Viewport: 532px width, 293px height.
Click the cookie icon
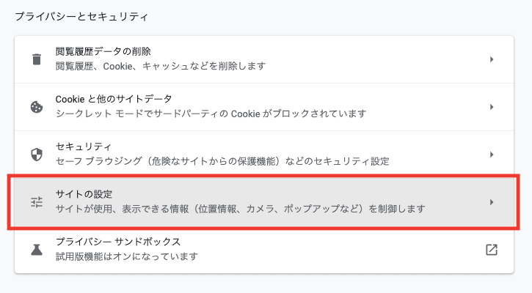point(37,107)
